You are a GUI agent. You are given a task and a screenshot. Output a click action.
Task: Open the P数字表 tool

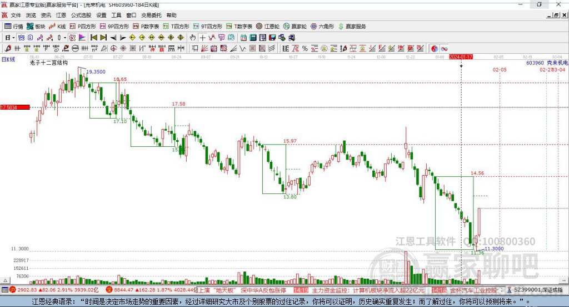pos(146,27)
